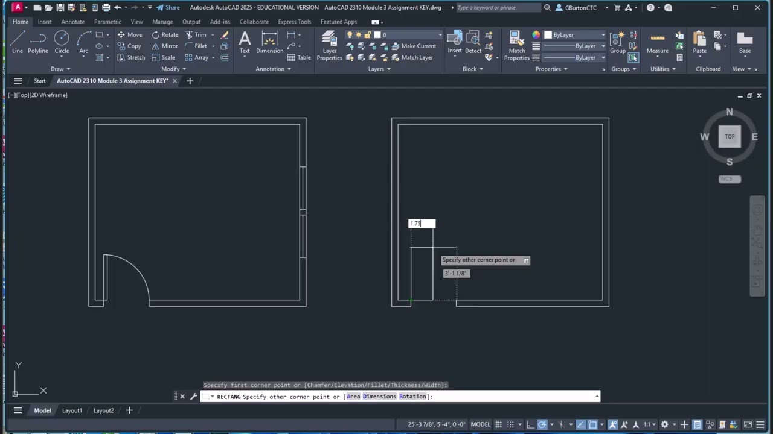Click the object color wheel swatch
773x434 pixels.
pyautogui.click(x=536, y=34)
